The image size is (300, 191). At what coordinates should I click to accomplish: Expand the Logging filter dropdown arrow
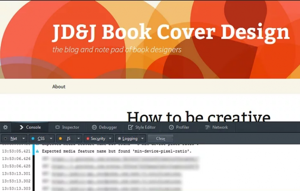142,139
